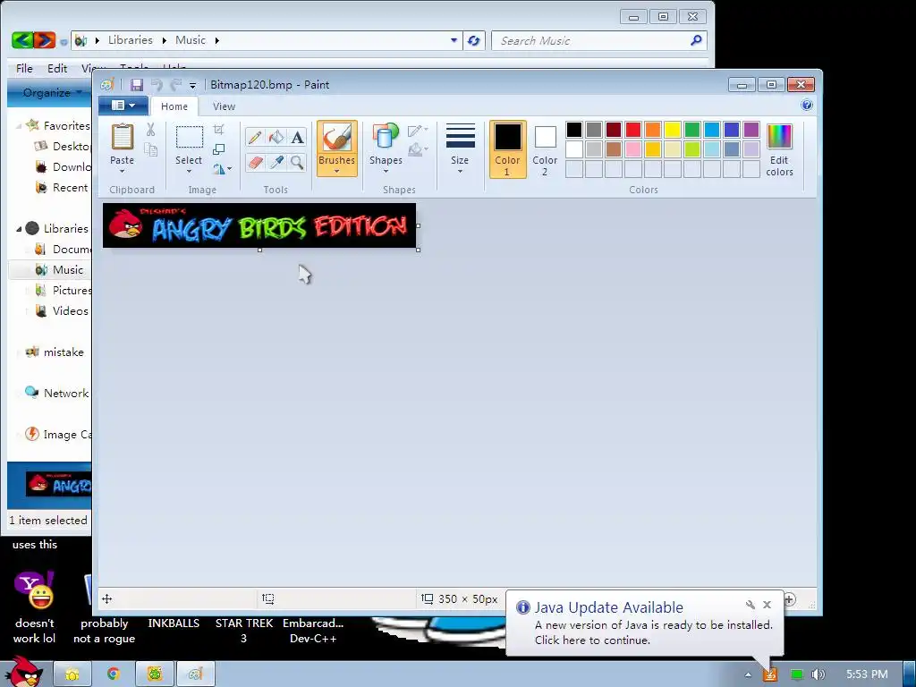Open the Java update tray icon
Image resolution: width=916 pixels, height=687 pixels.
[770, 674]
